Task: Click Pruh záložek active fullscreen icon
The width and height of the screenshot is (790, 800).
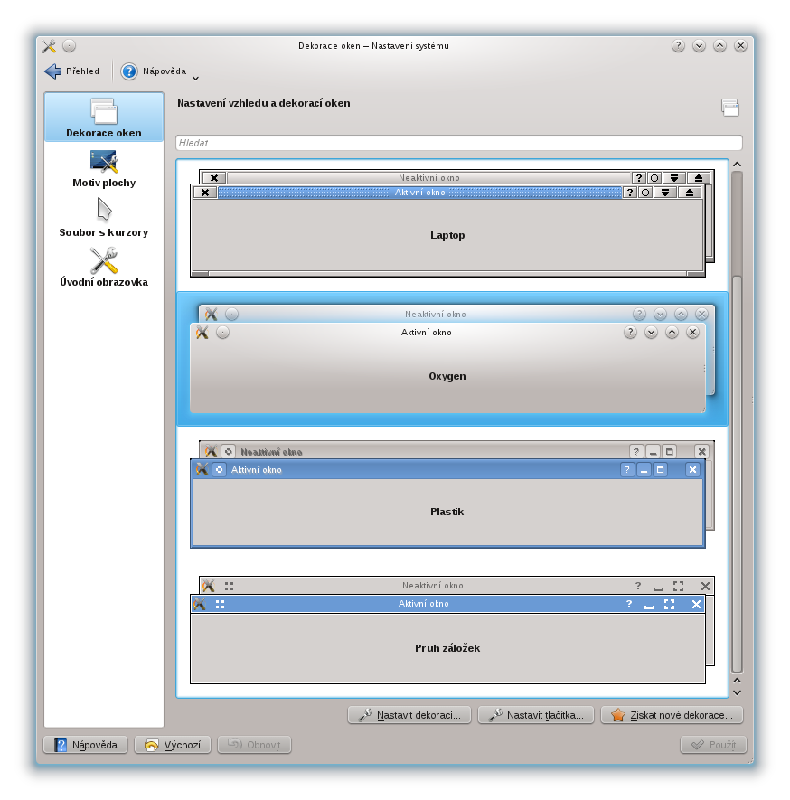Action: click(x=670, y=605)
